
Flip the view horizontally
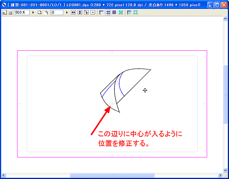(x=73, y=13)
